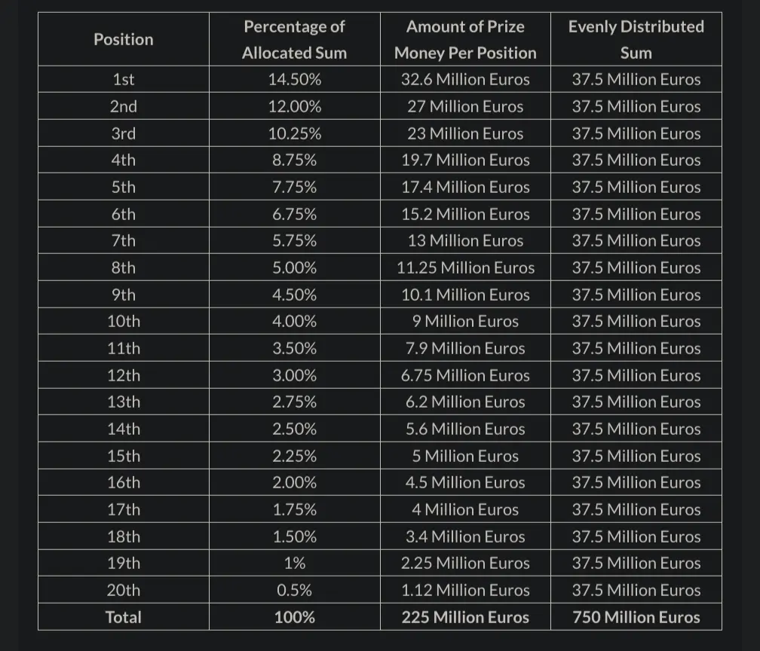Click the 1st position cell
This screenshot has height=651, width=760.
point(124,79)
